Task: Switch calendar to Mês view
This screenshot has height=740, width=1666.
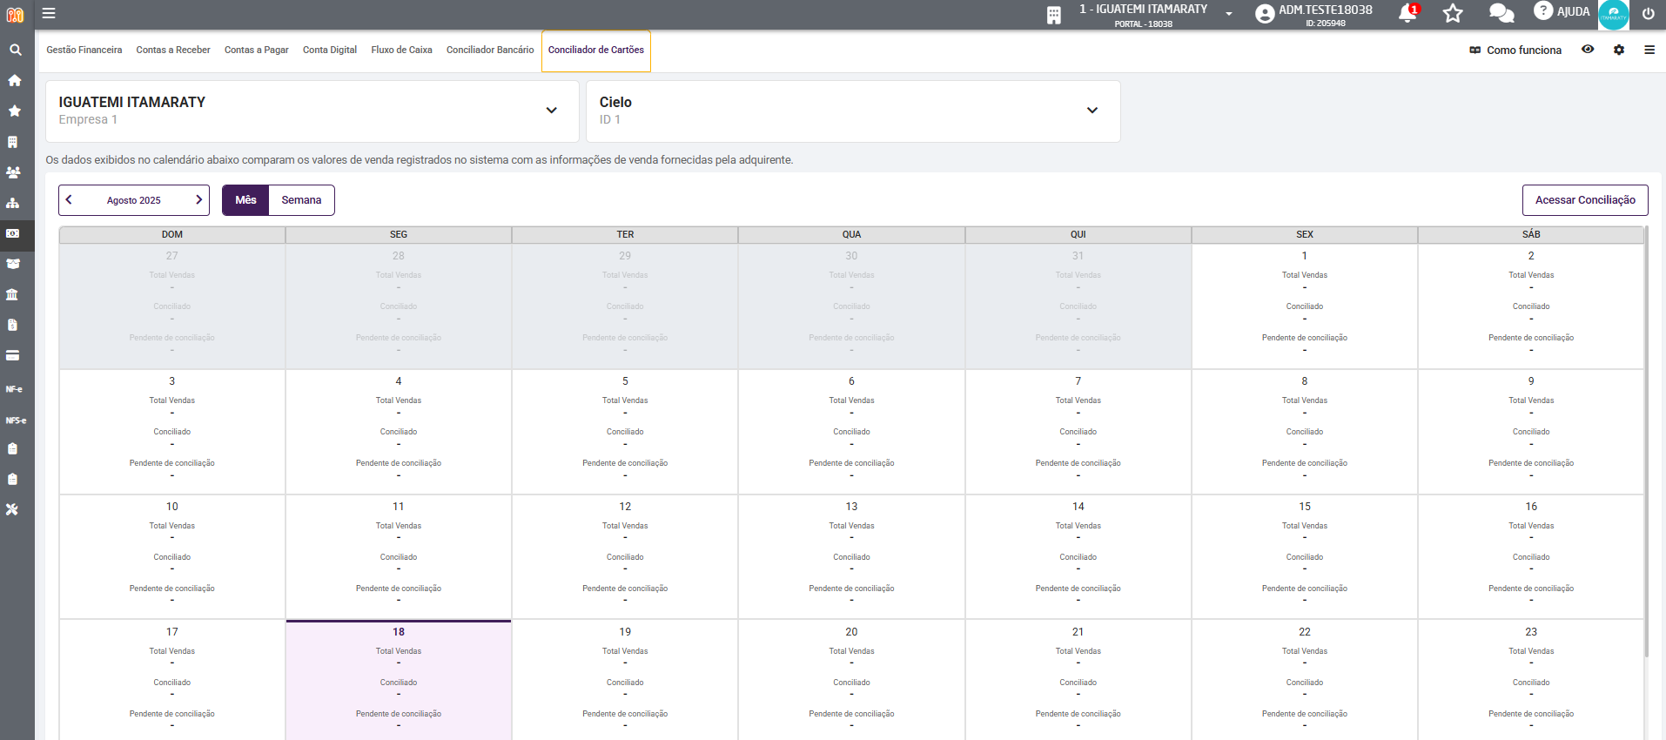Action: click(245, 200)
